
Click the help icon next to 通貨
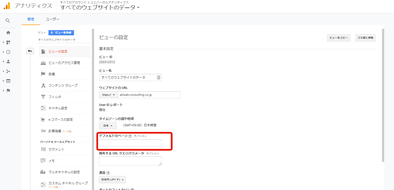[x=108, y=173]
